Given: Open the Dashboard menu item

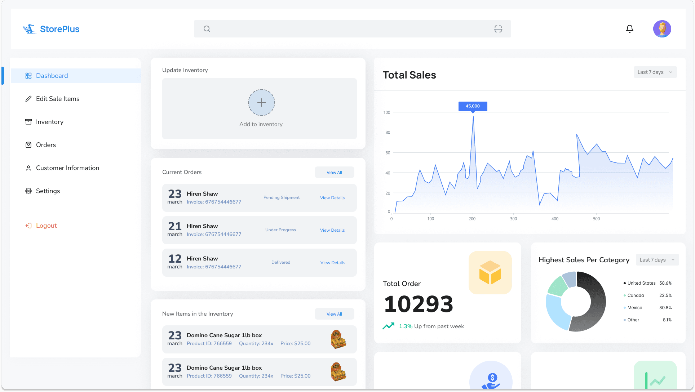Looking at the screenshot, I should pos(52,76).
